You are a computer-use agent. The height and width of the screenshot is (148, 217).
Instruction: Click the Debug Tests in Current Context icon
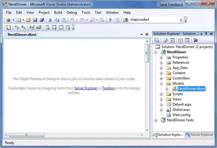[x=32, y=27]
